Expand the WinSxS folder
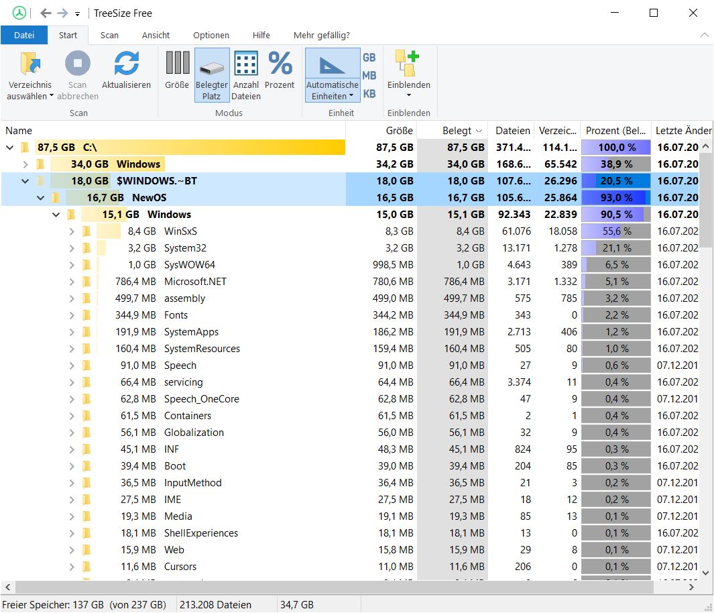714x613 pixels. (72, 231)
